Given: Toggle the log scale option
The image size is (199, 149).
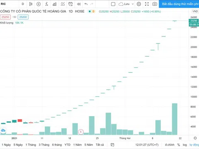Looking at the screenshot, I should pyautogui.click(x=184, y=145).
